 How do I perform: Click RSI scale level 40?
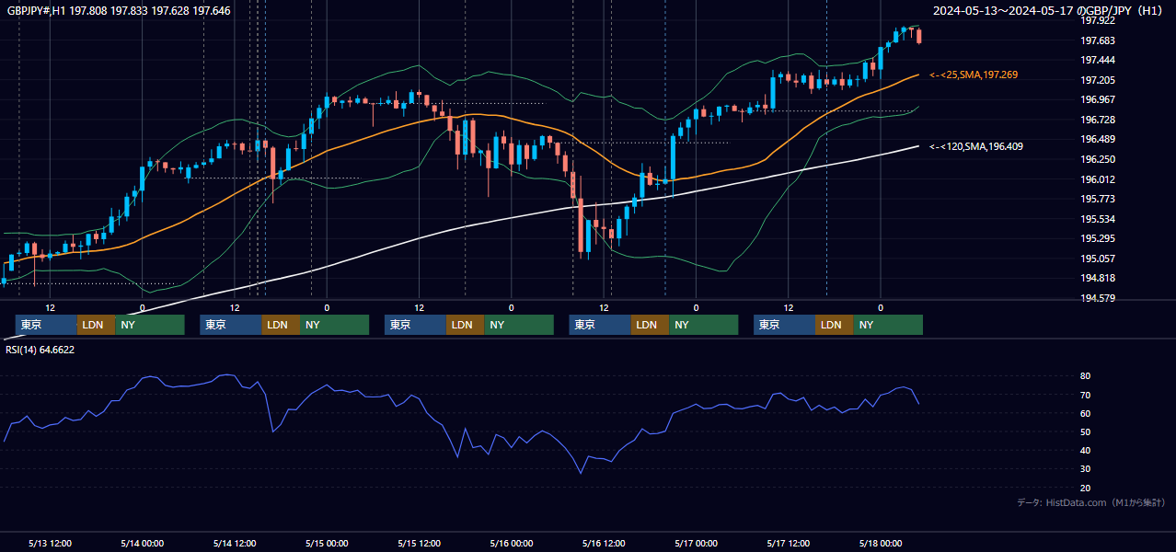point(1086,450)
